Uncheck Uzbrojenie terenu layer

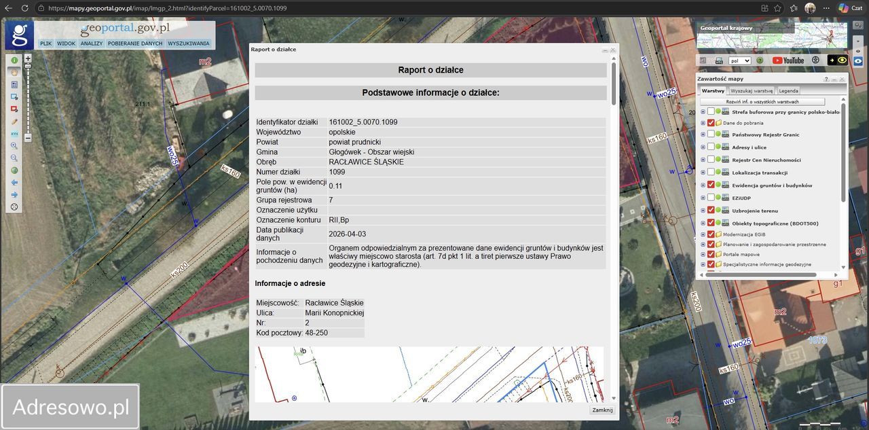point(711,211)
